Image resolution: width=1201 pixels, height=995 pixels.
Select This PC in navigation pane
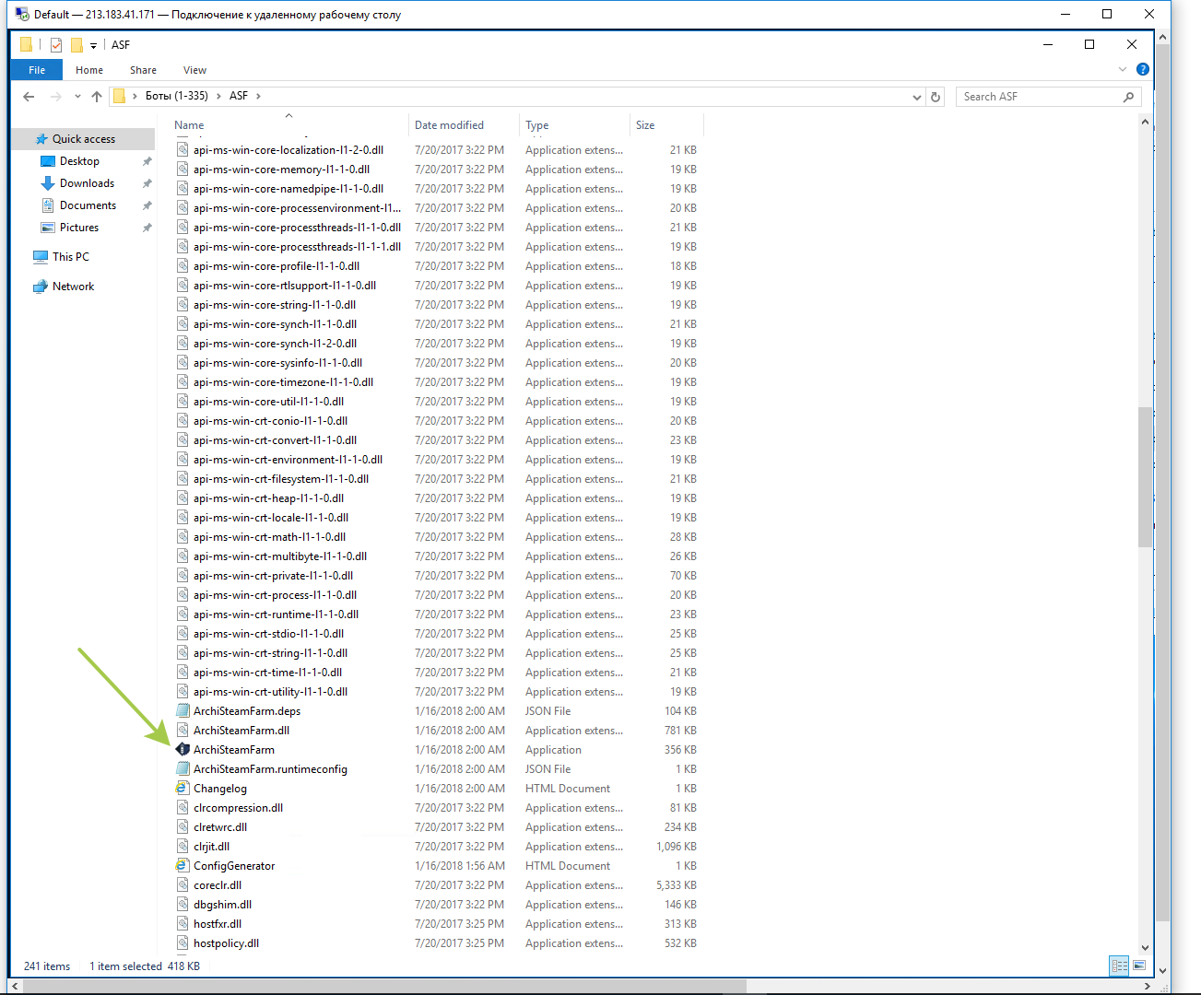(70, 257)
